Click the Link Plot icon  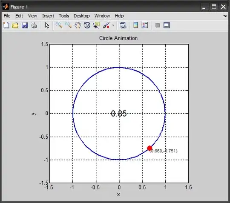click(x=123, y=25)
